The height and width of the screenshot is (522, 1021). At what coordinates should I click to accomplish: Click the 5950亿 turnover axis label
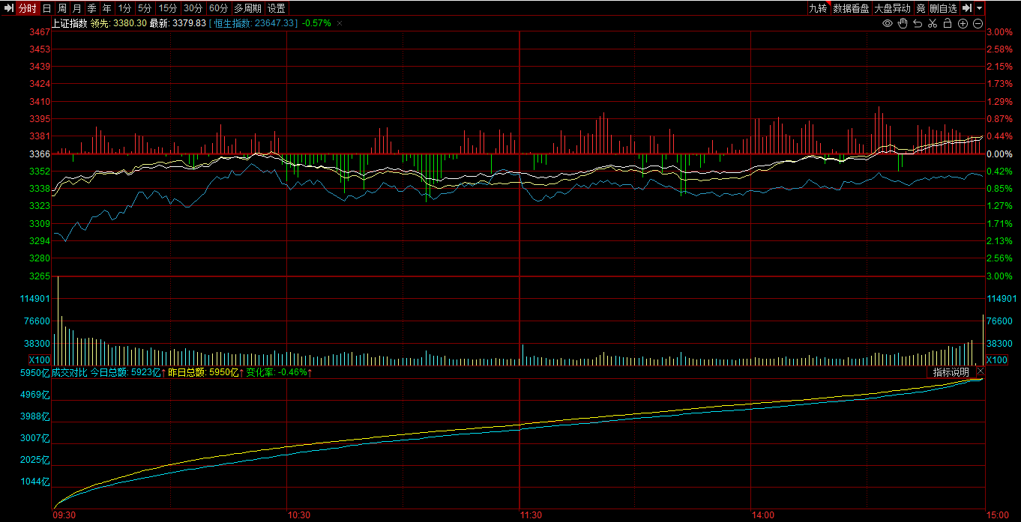point(34,373)
